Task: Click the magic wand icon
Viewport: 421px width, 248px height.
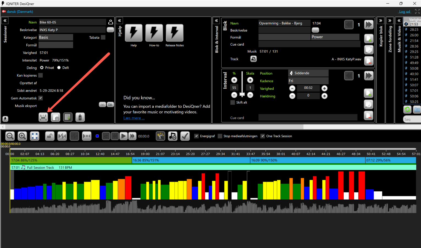Action: [160, 136]
